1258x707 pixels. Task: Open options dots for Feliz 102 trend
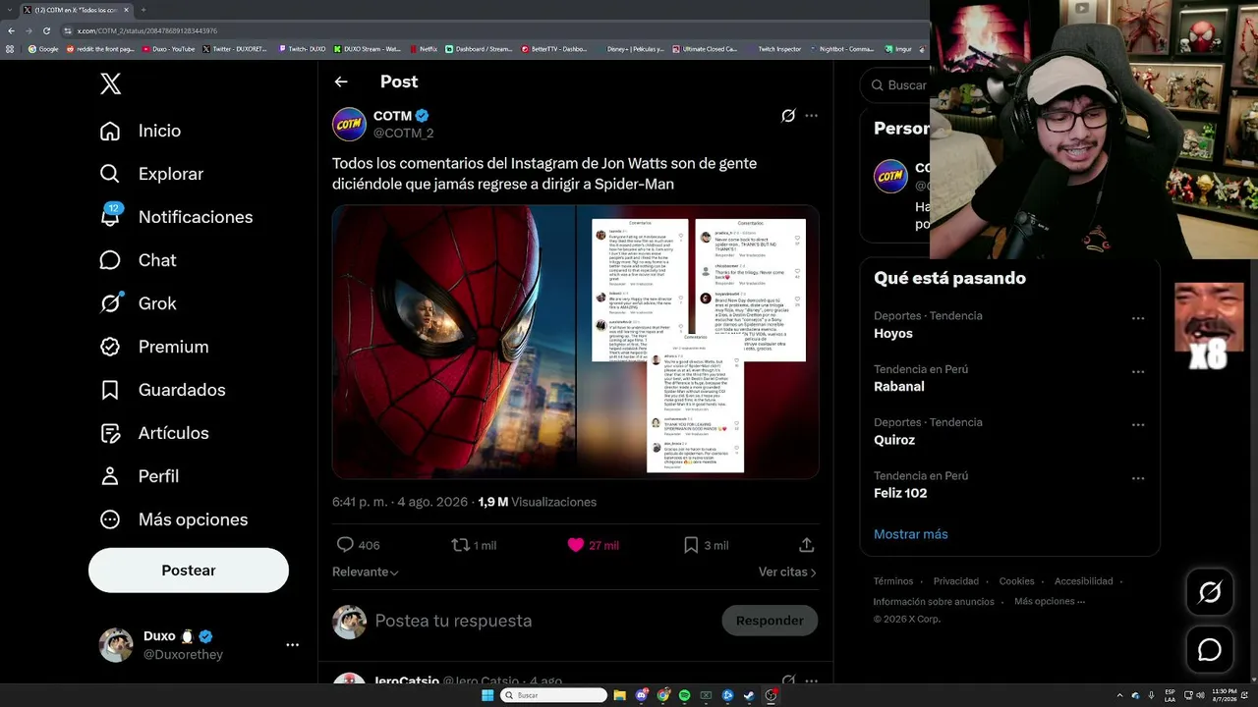point(1138,478)
